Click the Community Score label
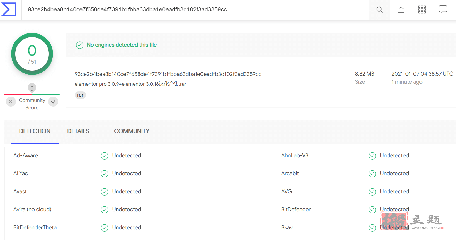Image resolution: width=456 pixels, height=240 pixels. point(32,104)
